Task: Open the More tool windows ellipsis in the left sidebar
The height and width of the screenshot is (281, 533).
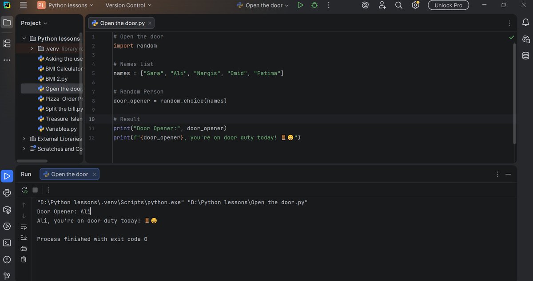Action: click(x=7, y=60)
